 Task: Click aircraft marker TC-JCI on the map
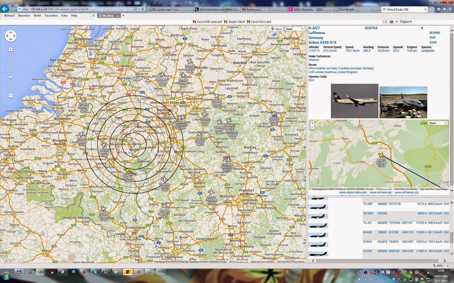(211, 193)
